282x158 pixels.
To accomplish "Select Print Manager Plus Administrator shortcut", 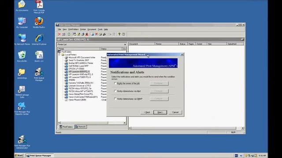I will pyautogui.click(x=22, y=142).
